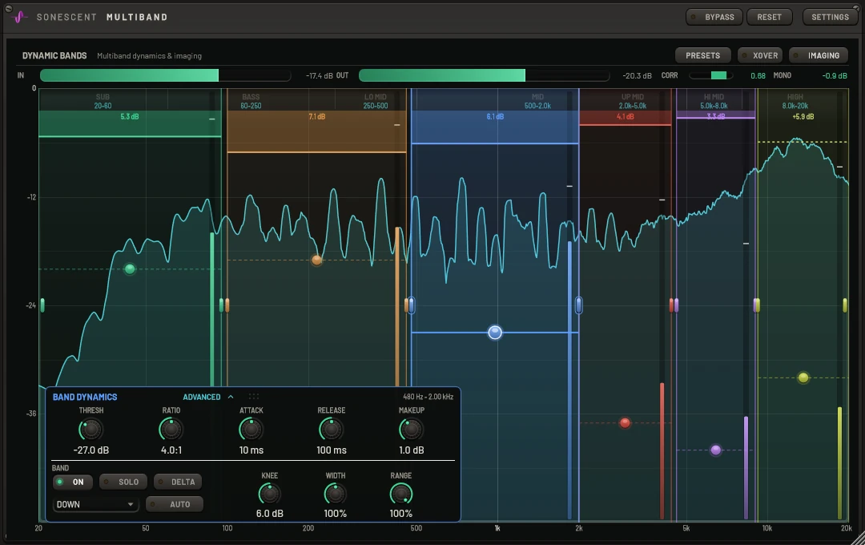The width and height of the screenshot is (865, 545).
Task: Select the purple HI MID band threshold node
Action: 715,450
